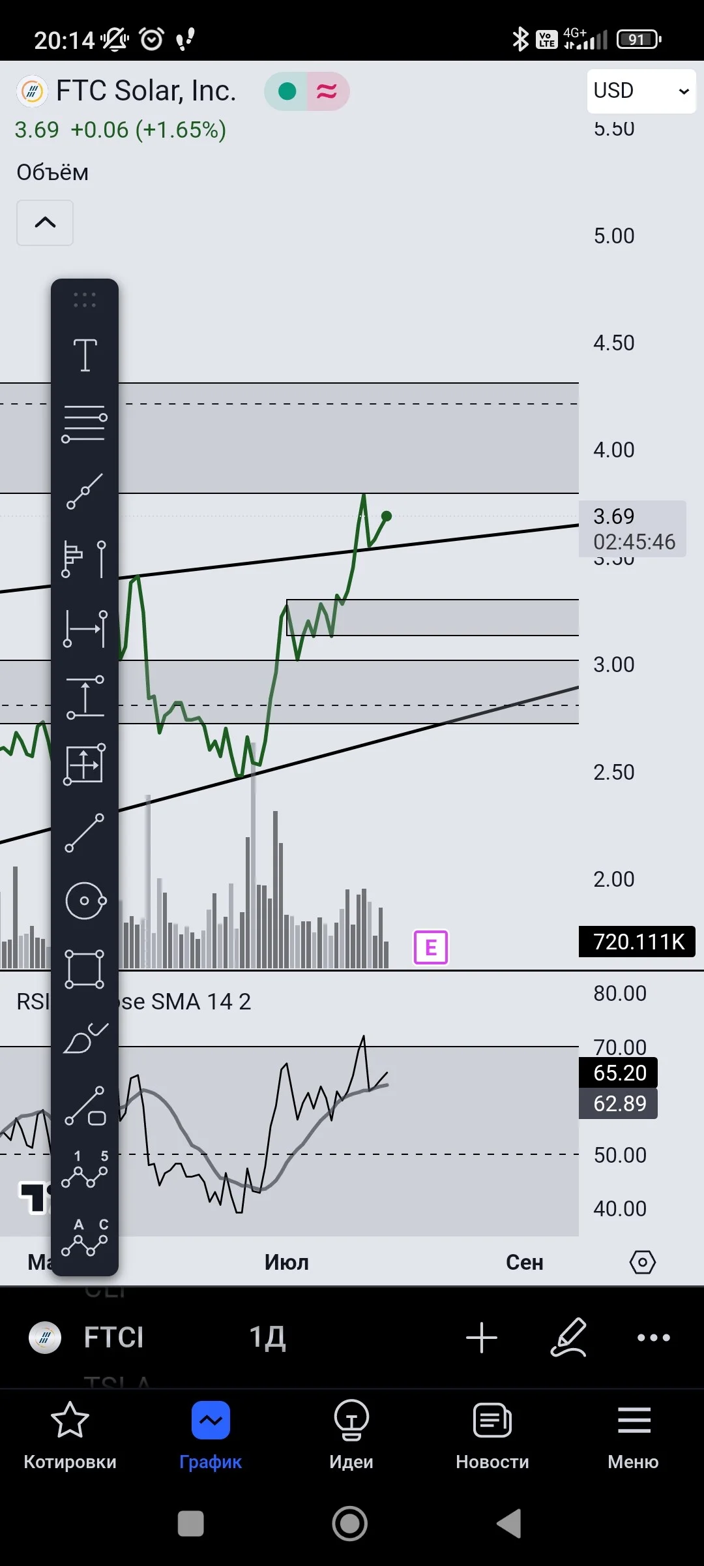Select the current price label 3.69
The height and width of the screenshot is (1566, 704).
click(x=632, y=529)
